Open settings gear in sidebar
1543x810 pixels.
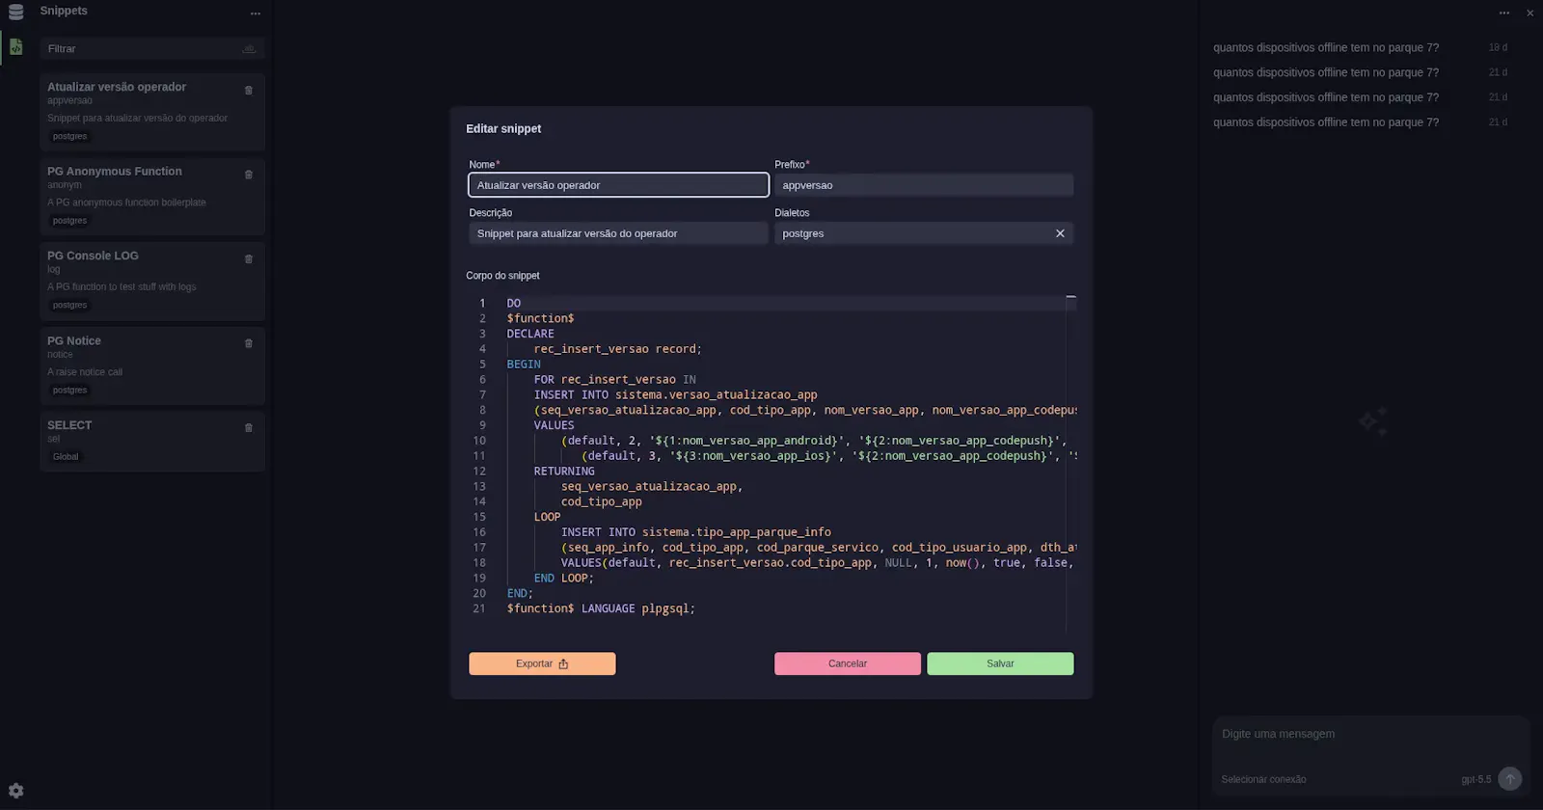15,791
